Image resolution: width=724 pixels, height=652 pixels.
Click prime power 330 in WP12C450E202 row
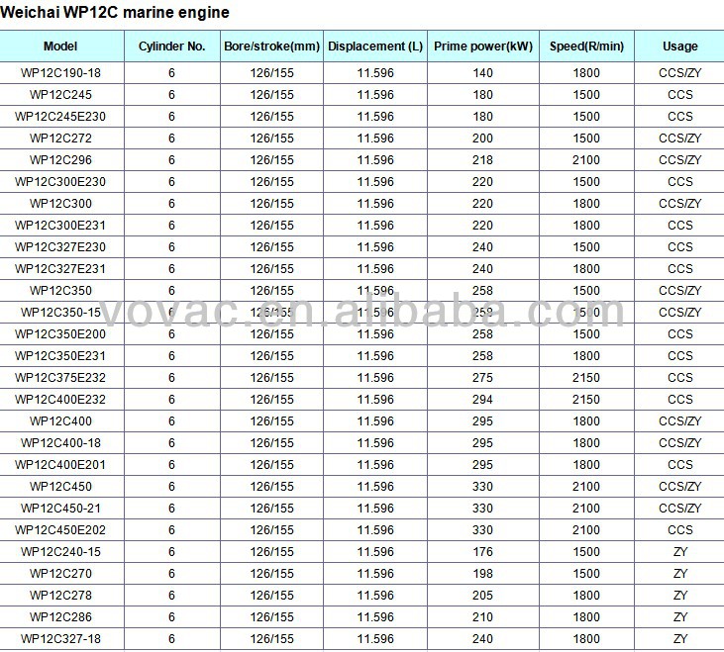[482, 529]
